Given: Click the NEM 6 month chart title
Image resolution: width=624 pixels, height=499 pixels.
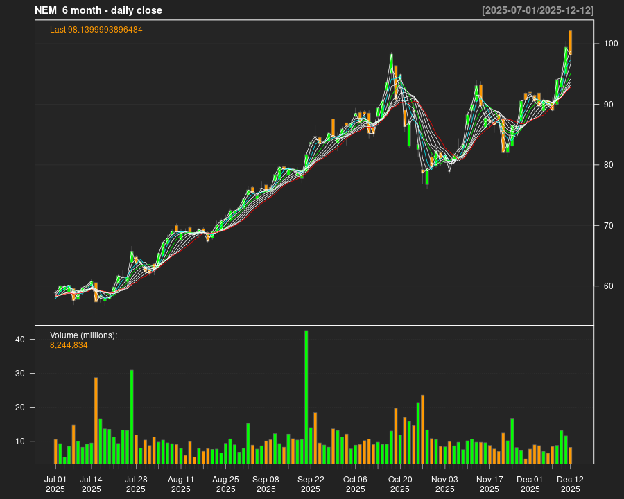Looking at the screenshot, I should pyautogui.click(x=98, y=10).
